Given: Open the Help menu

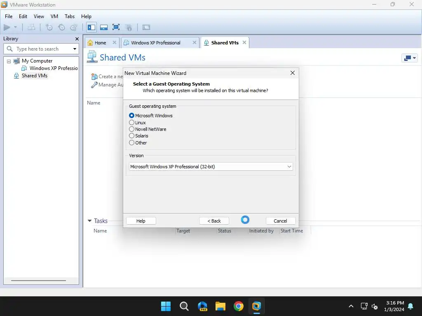Looking at the screenshot, I should [86, 16].
